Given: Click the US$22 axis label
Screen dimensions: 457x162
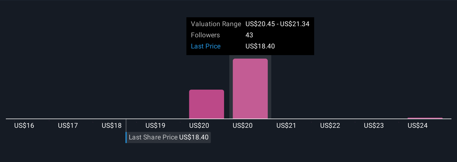Looking at the screenshot, I should (x=330, y=126).
